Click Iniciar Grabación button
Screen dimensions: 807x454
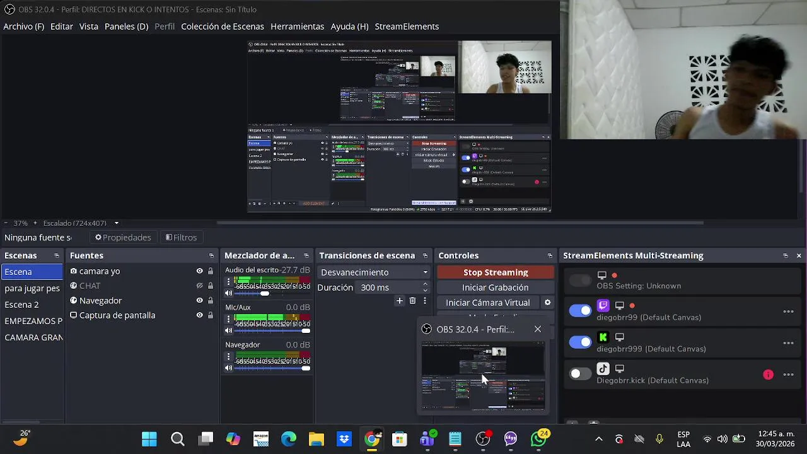496,288
